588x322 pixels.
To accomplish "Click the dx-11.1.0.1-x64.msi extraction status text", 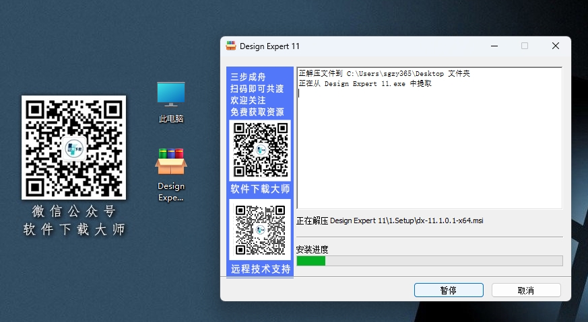I will [389, 221].
